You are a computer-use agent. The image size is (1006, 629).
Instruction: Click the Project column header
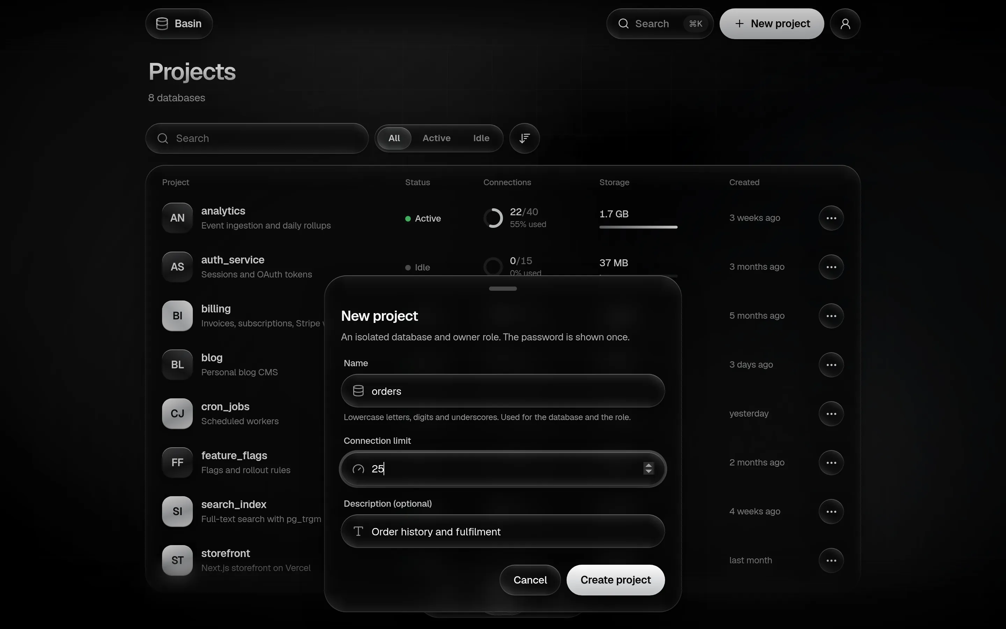point(175,182)
